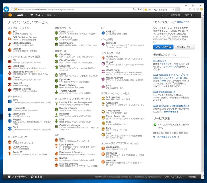Open the CodeCommit icon
207x183 pixels.
(57, 33)
